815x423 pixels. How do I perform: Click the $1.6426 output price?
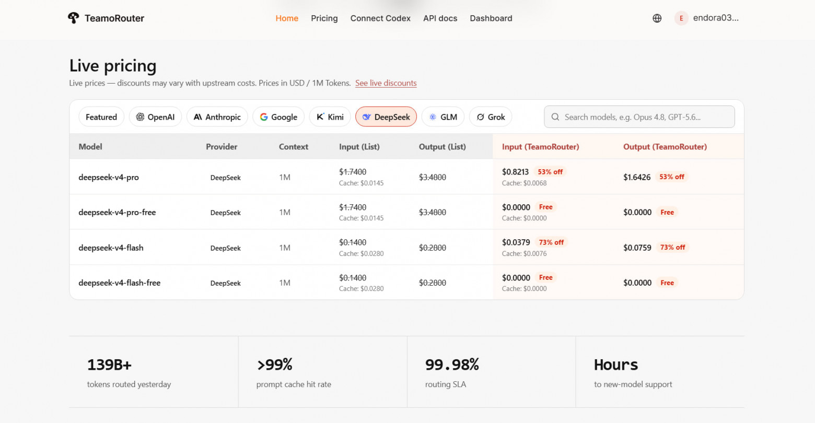(x=637, y=177)
